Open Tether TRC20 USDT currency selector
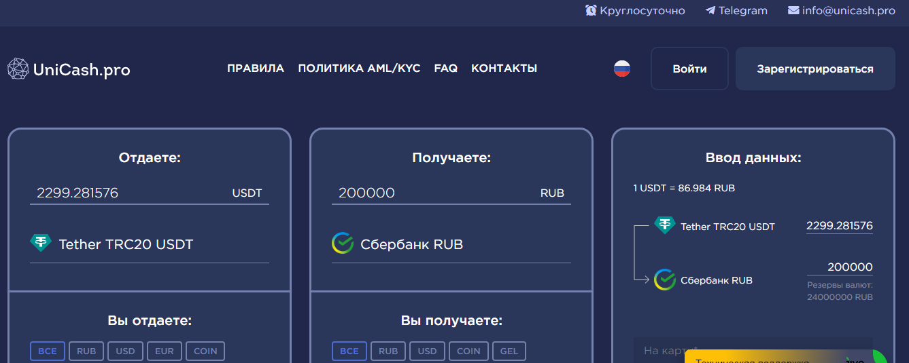909x363 pixels. [150, 244]
